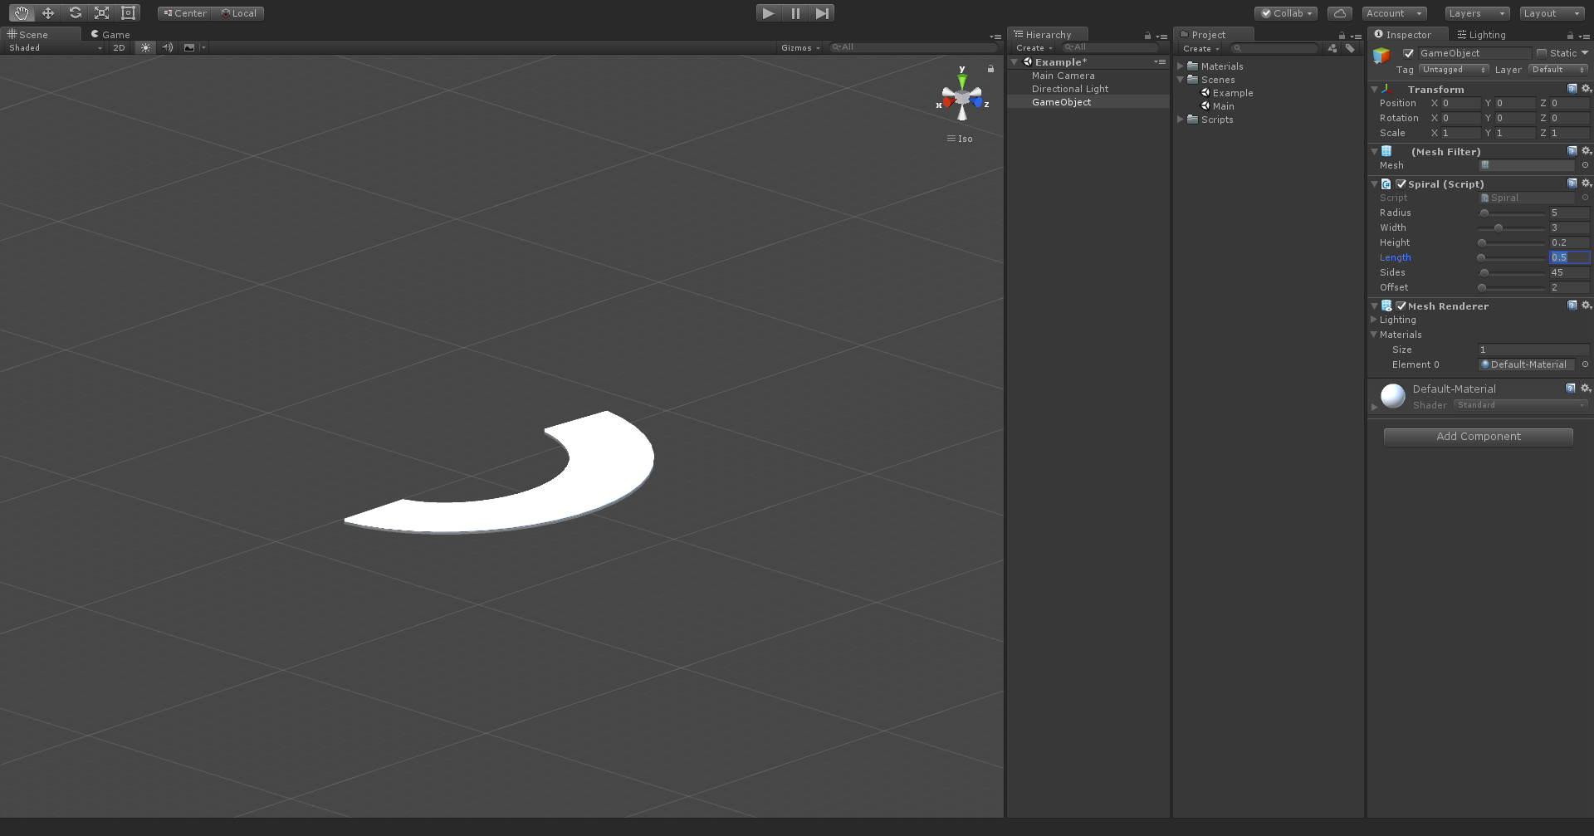Start Play mode
Viewport: 1594px width, 836px height.
click(x=768, y=13)
